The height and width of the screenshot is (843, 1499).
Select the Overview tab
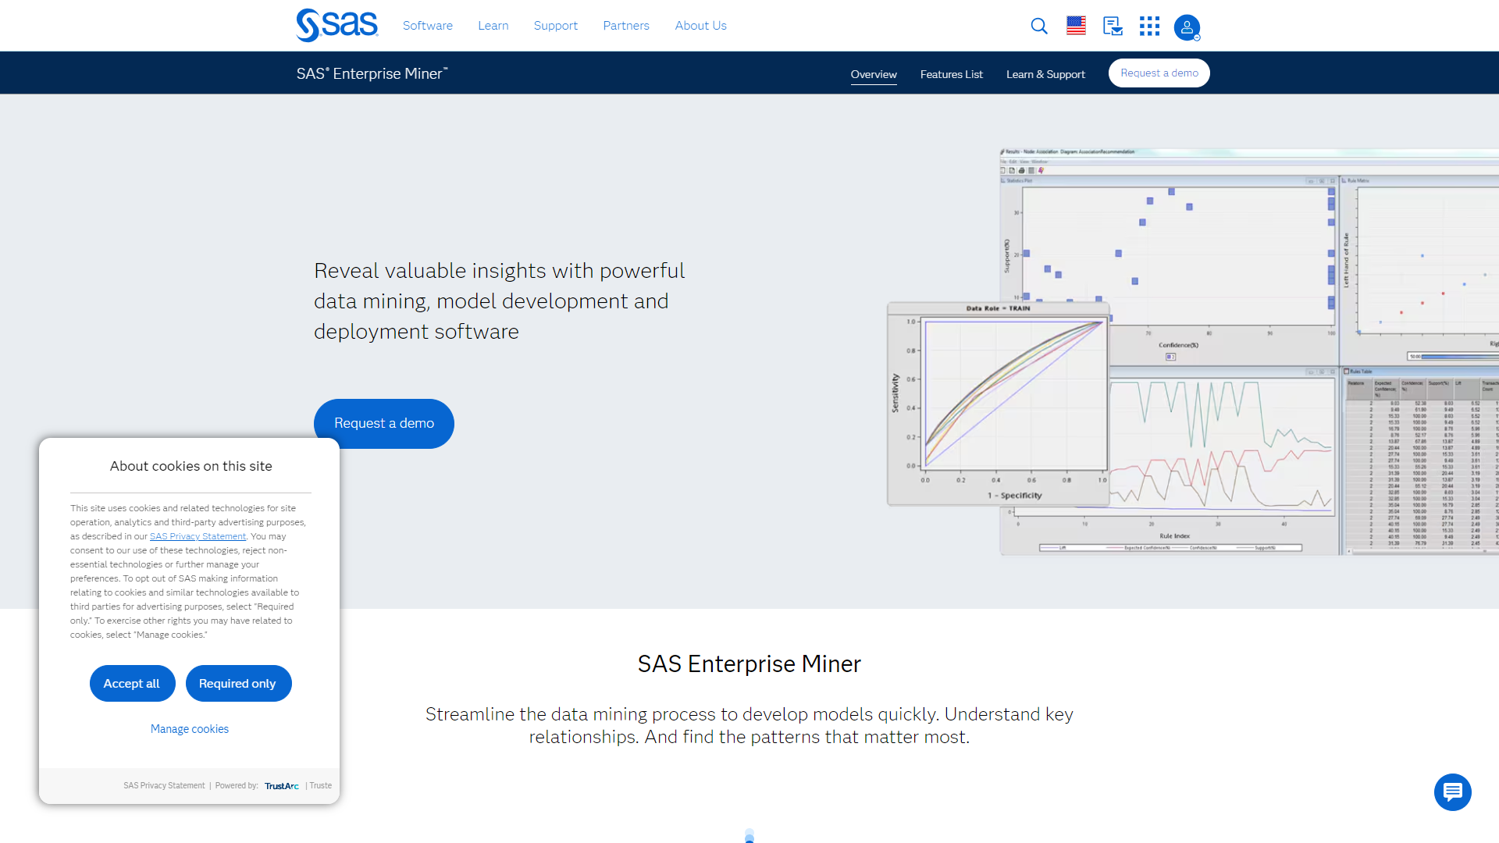click(874, 74)
